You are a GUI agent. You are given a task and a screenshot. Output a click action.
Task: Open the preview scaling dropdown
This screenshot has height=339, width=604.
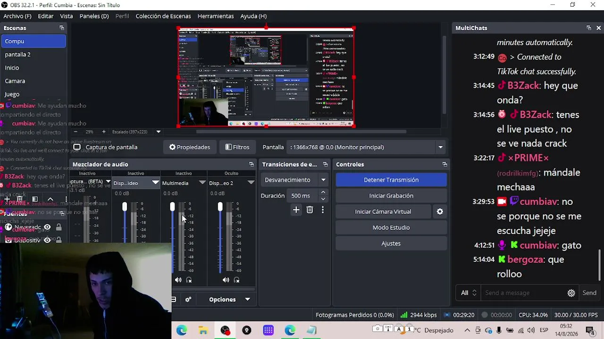pyautogui.click(x=159, y=132)
